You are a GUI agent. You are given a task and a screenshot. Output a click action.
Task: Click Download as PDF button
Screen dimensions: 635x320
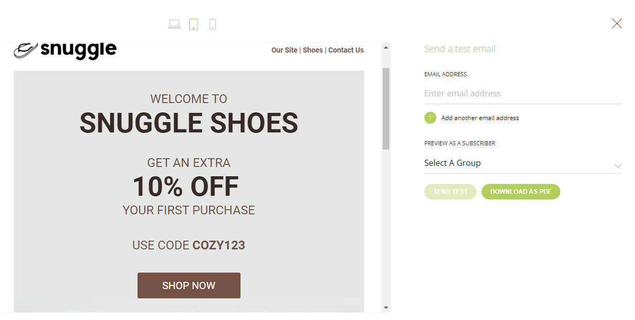(520, 192)
